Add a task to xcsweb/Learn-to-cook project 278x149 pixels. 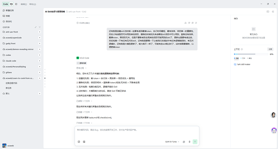40,78
